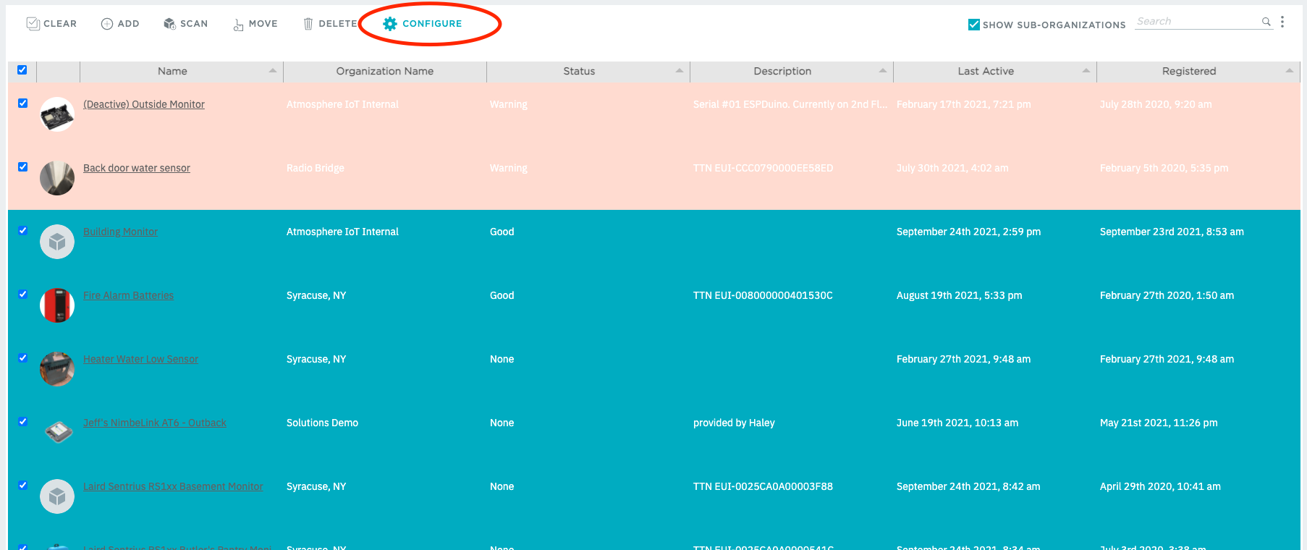Open Heater Water Low Sensor link

tap(140, 359)
